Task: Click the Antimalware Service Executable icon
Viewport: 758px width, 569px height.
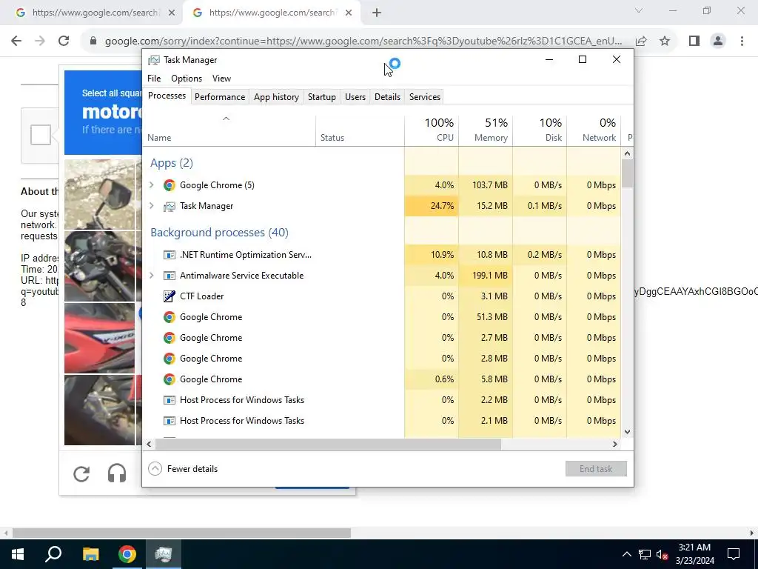Action: coord(170,276)
